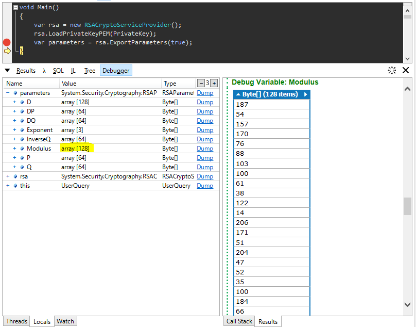The image size is (416, 327).
Task: Open the black triangle results dropdown
Action: pos(7,70)
